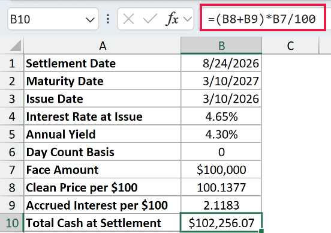This screenshot has width=331, height=233.
Task: Select the cell with 4.65%
Action: (221, 116)
